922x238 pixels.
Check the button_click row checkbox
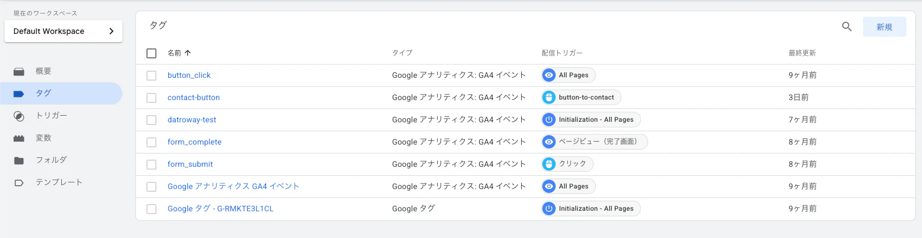tap(151, 76)
